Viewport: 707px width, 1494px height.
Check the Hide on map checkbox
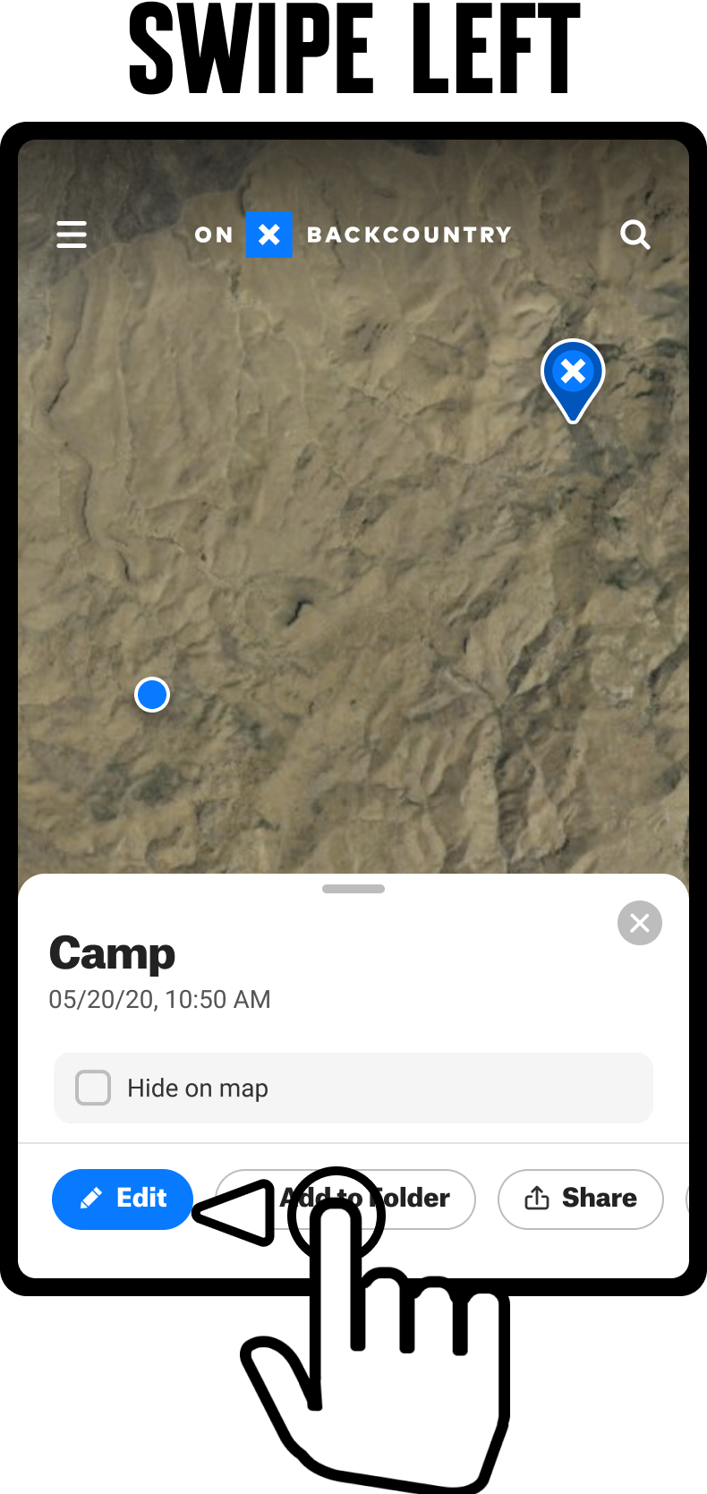(x=93, y=1088)
